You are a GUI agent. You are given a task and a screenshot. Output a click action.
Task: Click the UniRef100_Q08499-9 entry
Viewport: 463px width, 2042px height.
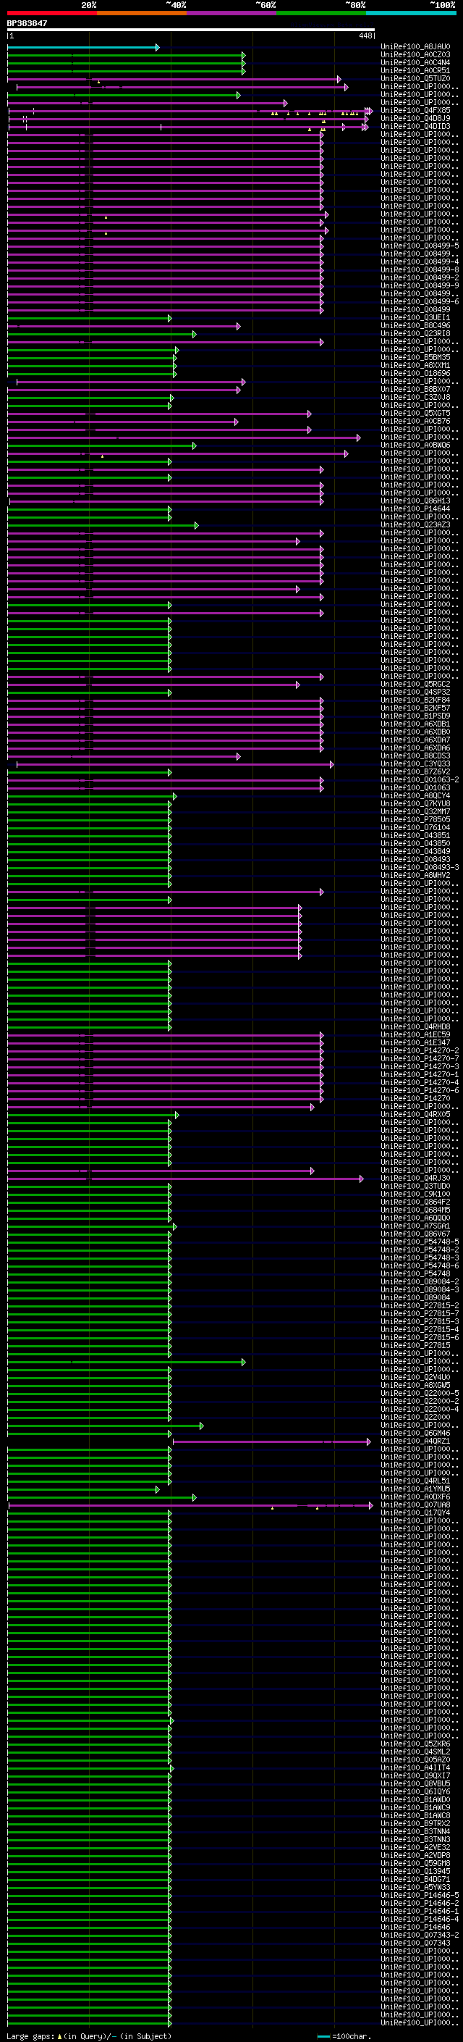click(x=420, y=285)
